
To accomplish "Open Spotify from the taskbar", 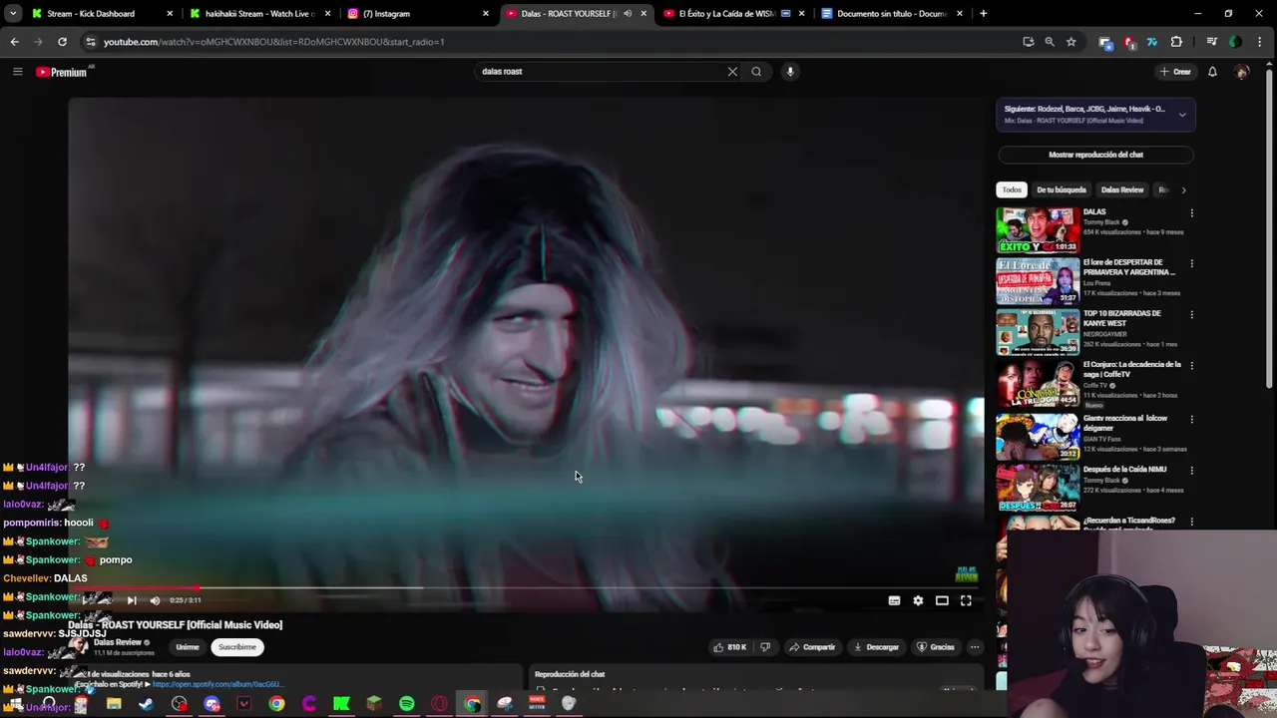I will coord(407,704).
